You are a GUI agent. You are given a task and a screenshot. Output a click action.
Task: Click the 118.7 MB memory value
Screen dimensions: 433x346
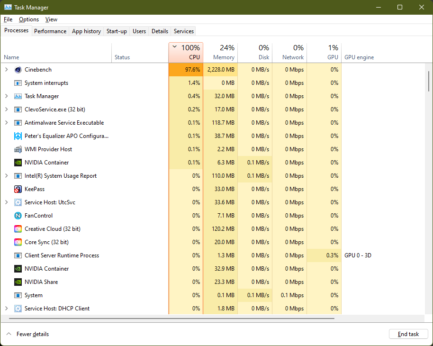(x=220, y=123)
